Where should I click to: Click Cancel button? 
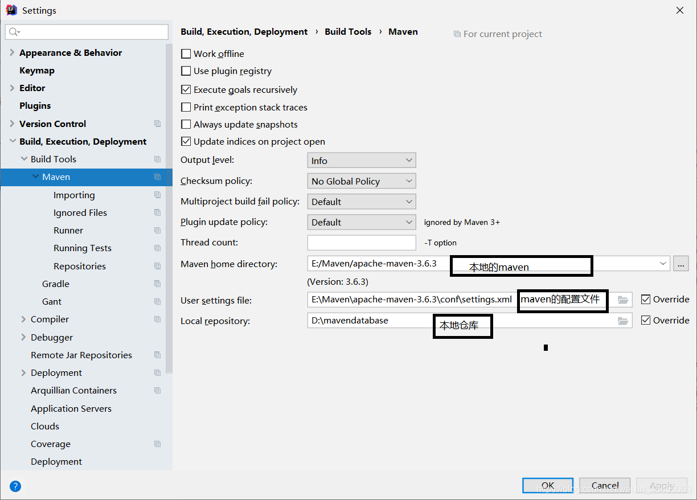pyautogui.click(x=605, y=485)
